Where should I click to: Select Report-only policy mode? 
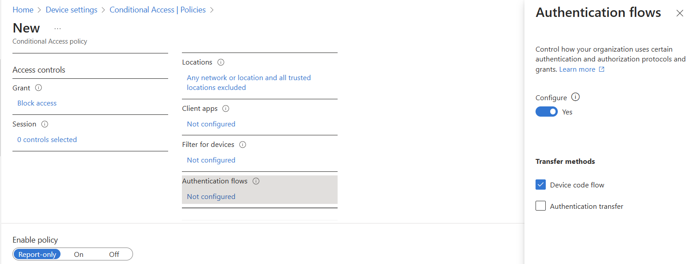tap(37, 254)
